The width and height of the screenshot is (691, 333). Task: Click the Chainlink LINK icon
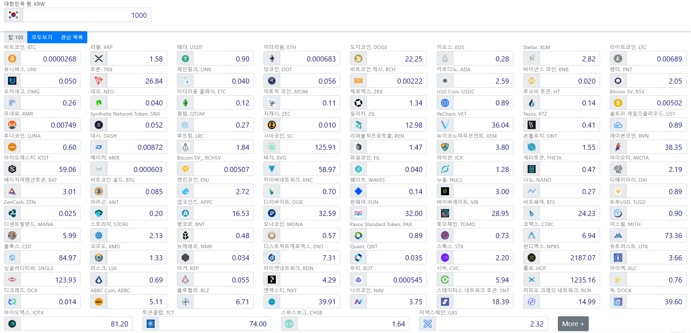[x=185, y=81]
